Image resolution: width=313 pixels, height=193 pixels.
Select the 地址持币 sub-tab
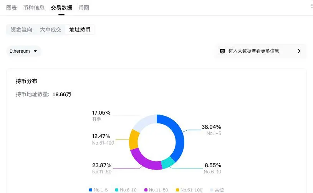[x=80, y=30]
